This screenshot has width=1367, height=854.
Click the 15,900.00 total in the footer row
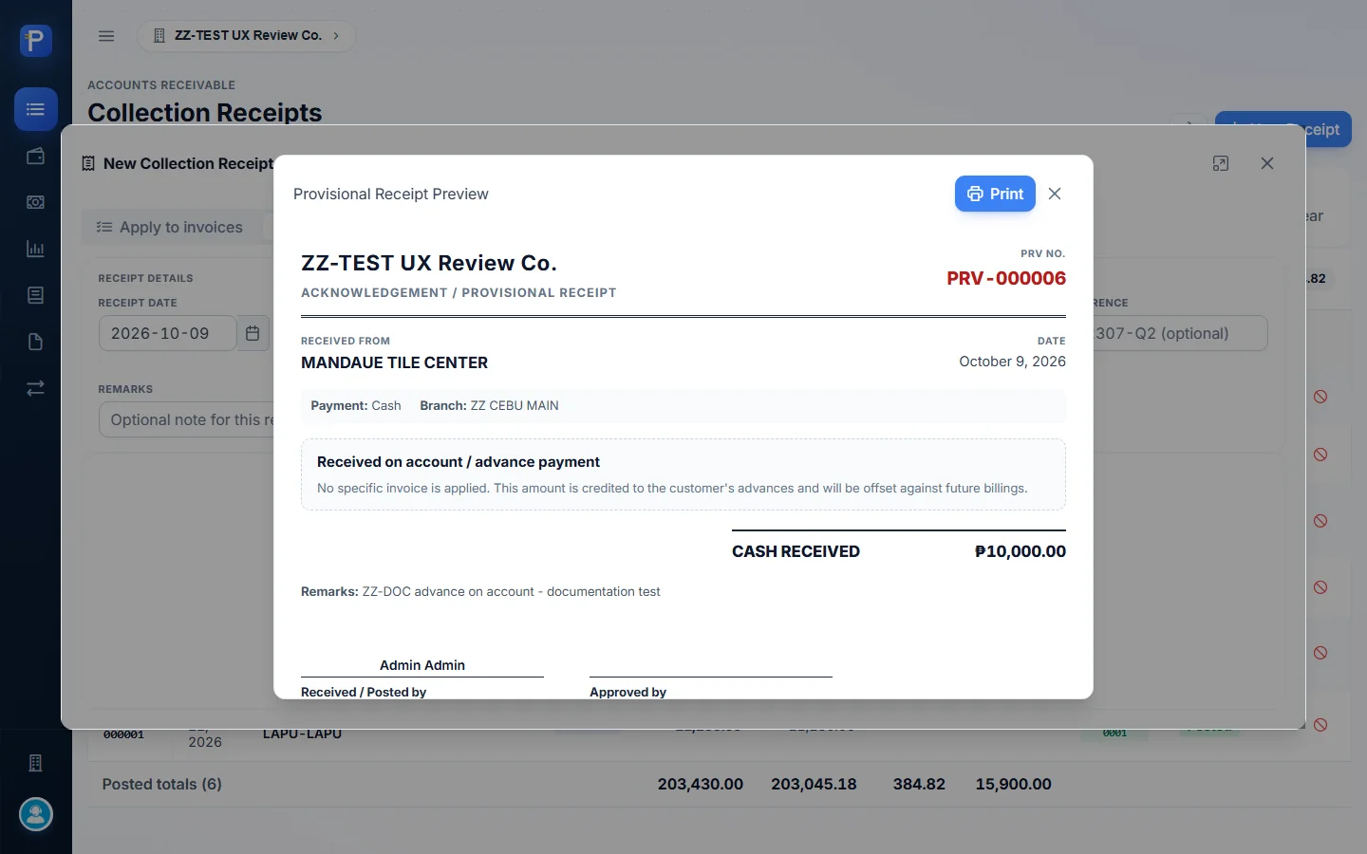(1013, 784)
